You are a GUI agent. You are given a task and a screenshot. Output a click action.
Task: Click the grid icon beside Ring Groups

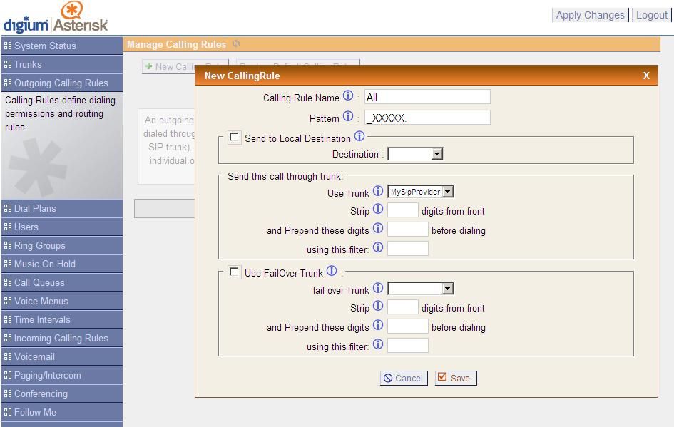coord(8,245)
